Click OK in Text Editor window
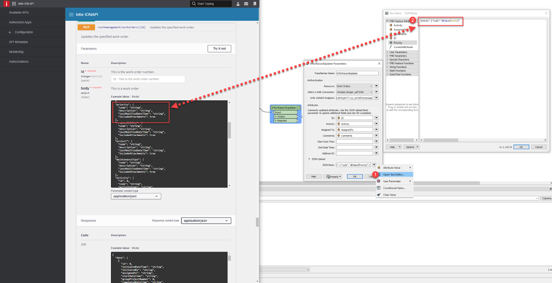The height and width of the screenshot is (283, 552). pos(521,147)
